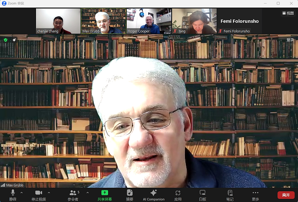Start sharing screen with green 共享屏幕
The height and width of the screenshot is (202, 298).
[105, 194]
